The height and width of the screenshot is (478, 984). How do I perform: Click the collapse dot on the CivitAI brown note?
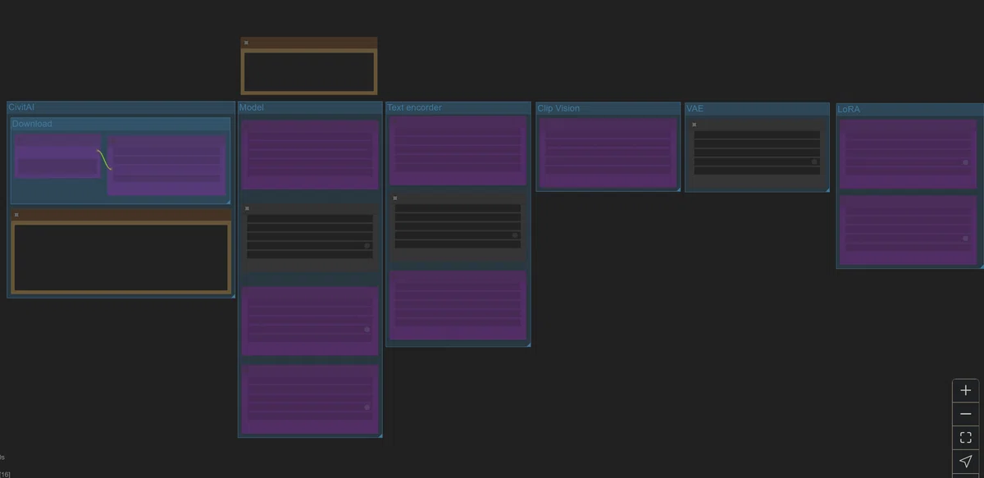coord(16,215)
